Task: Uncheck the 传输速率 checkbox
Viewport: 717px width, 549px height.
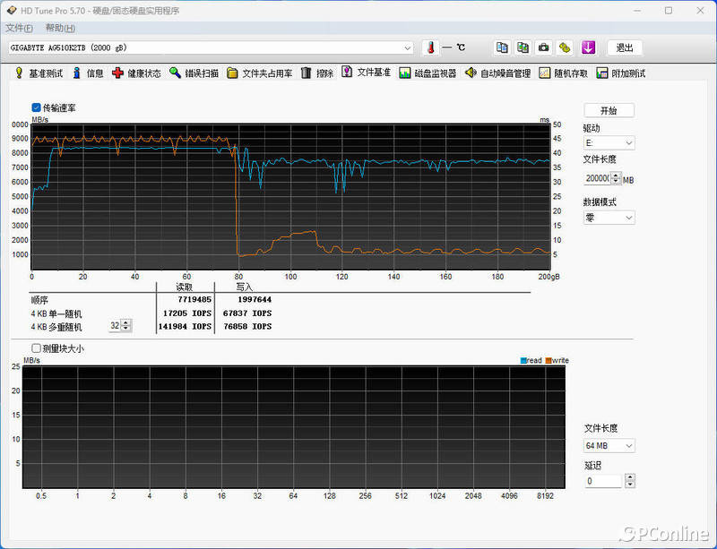Action: pos(37,107)
